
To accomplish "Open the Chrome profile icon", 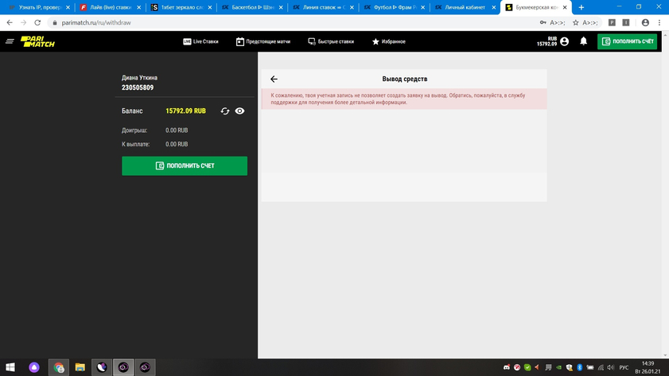I will click(x=645, y=22).
